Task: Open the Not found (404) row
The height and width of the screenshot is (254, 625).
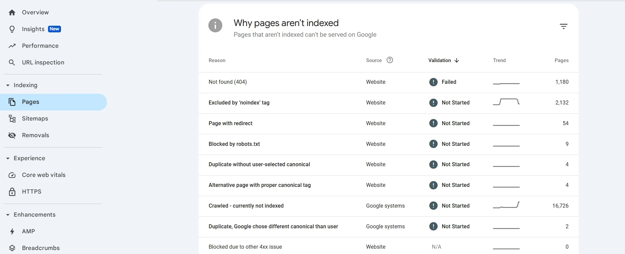Action: coord(228,82)
